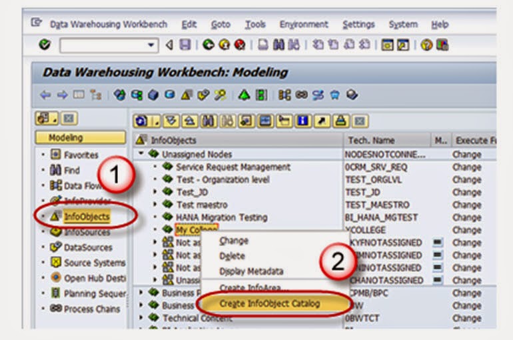Expand the Technical Content node
Image resolution: width=513 pixels, height=340 pixels.
(x=141, y=317)
